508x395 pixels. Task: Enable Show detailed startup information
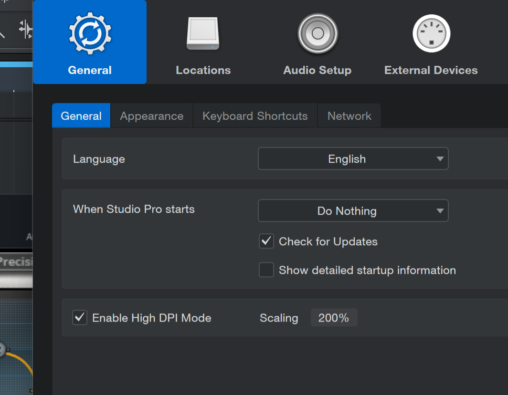(x=266, y=270)
